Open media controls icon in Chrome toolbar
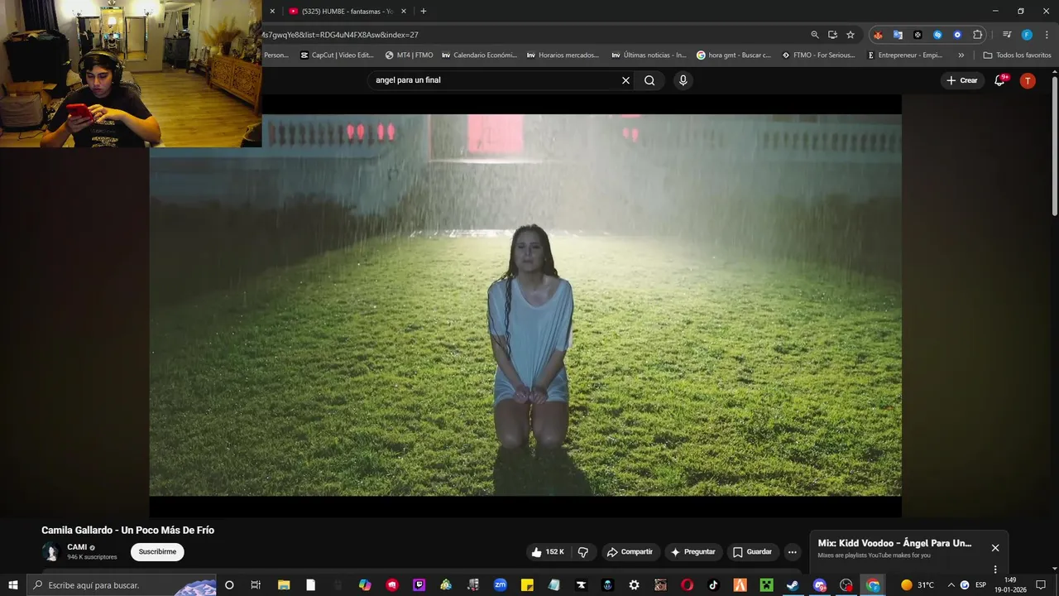This screenshot has width=1059, height=596. pos(1007,35)
